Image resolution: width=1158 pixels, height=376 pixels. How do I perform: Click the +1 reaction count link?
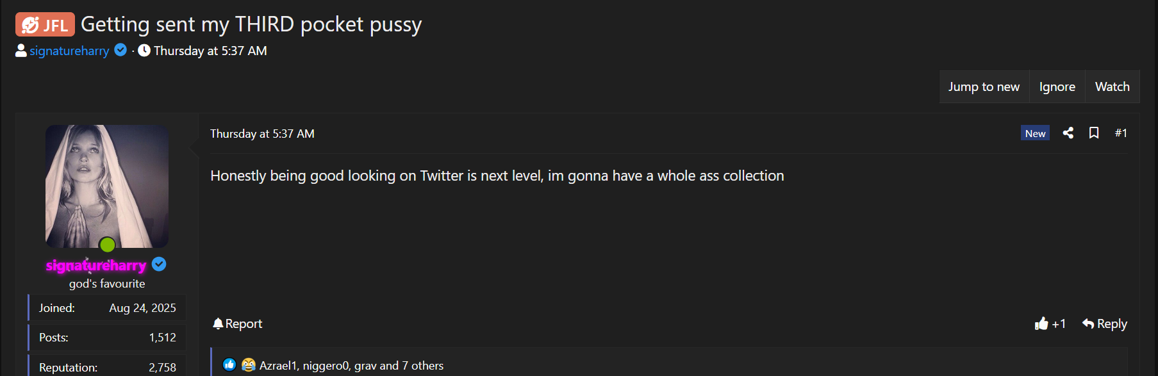click(x=1059, y=323)
